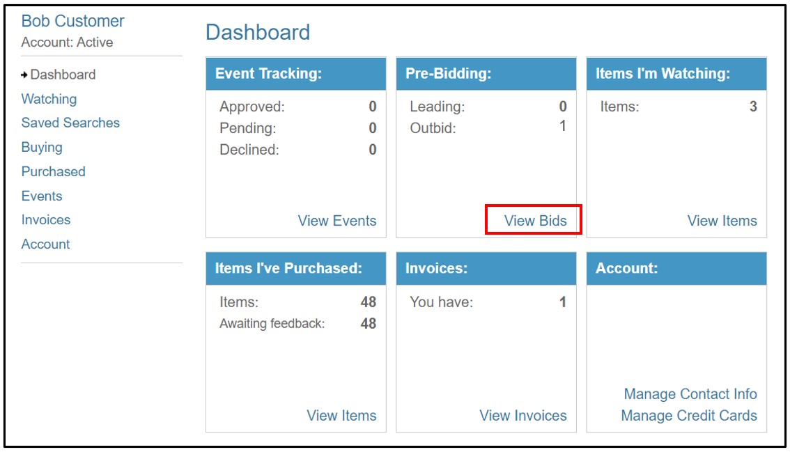
Task: Click the arrow icon beside Dashboard
Action: click(x=24, y=75)
